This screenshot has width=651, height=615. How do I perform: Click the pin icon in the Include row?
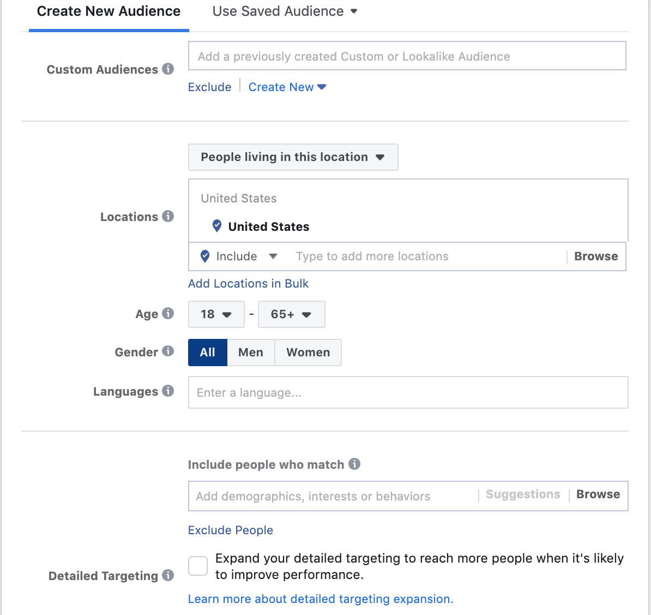(x=204, y=256)
